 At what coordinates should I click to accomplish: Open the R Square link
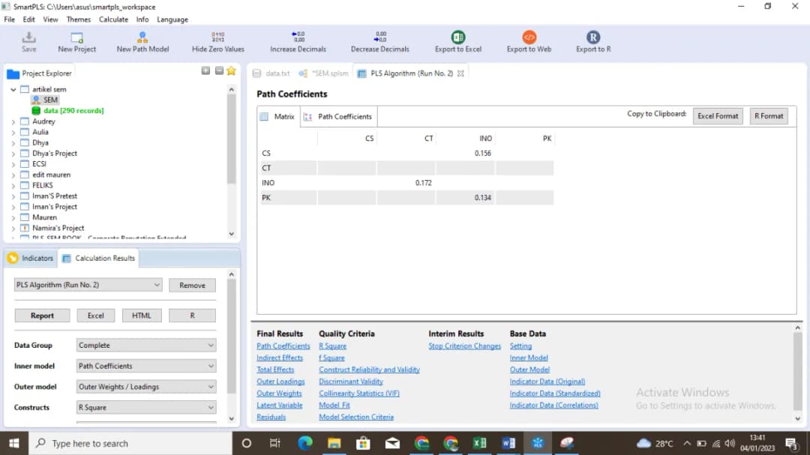[x=332, y=346]
